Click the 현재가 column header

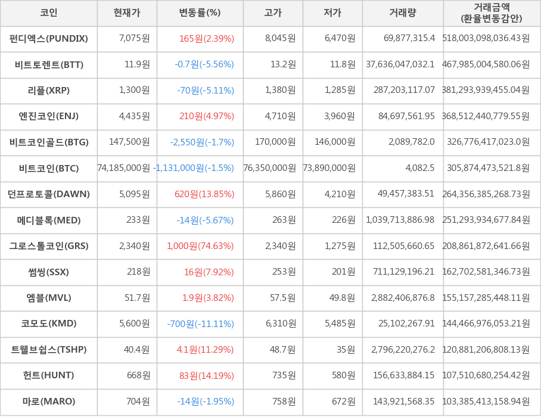click(x=127, y=13)
